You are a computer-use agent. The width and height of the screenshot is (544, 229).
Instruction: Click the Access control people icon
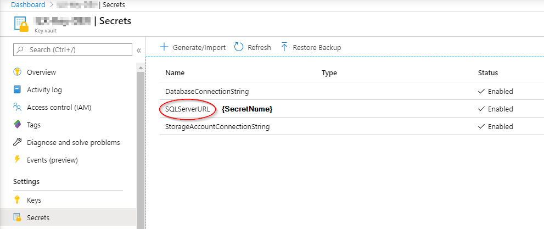click(x=17, y=107)
